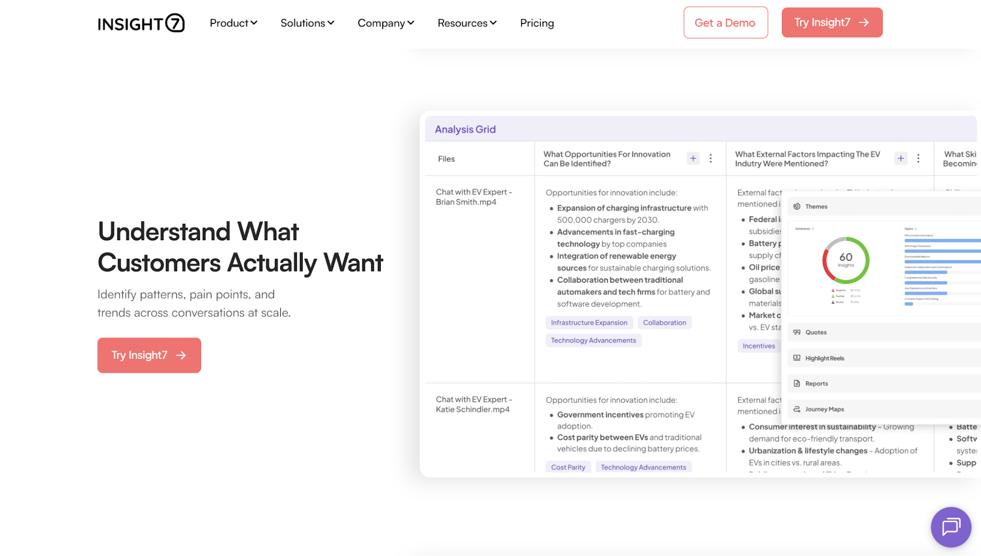Viewport: 981px width, 556px height.
Task: Open options menu for External Factors column
Action: click(918, 158)
